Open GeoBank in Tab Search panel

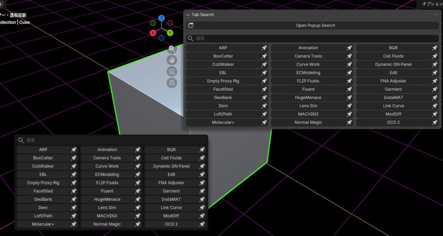[223, 98]
